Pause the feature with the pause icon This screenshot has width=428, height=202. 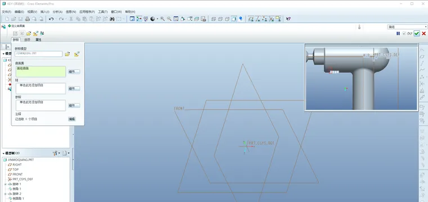[x=398, y=34]
